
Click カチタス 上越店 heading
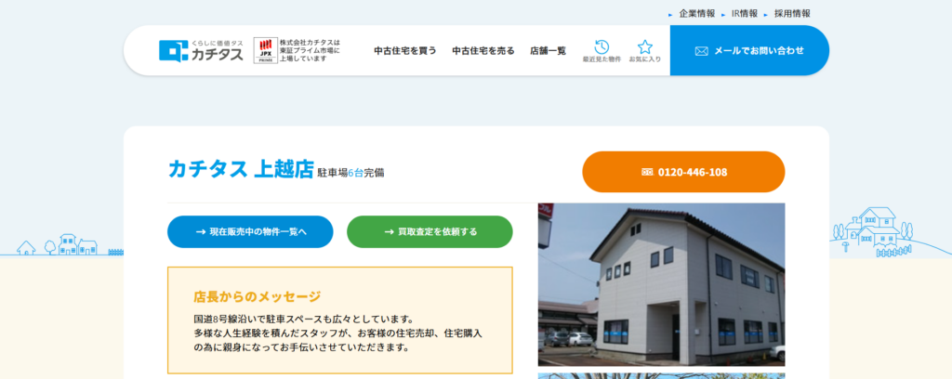coord(241,168)
